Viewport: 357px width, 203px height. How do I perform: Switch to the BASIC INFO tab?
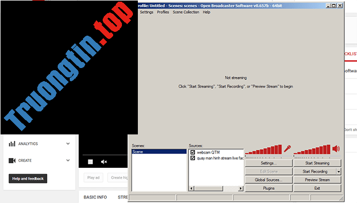coord(95,197)
